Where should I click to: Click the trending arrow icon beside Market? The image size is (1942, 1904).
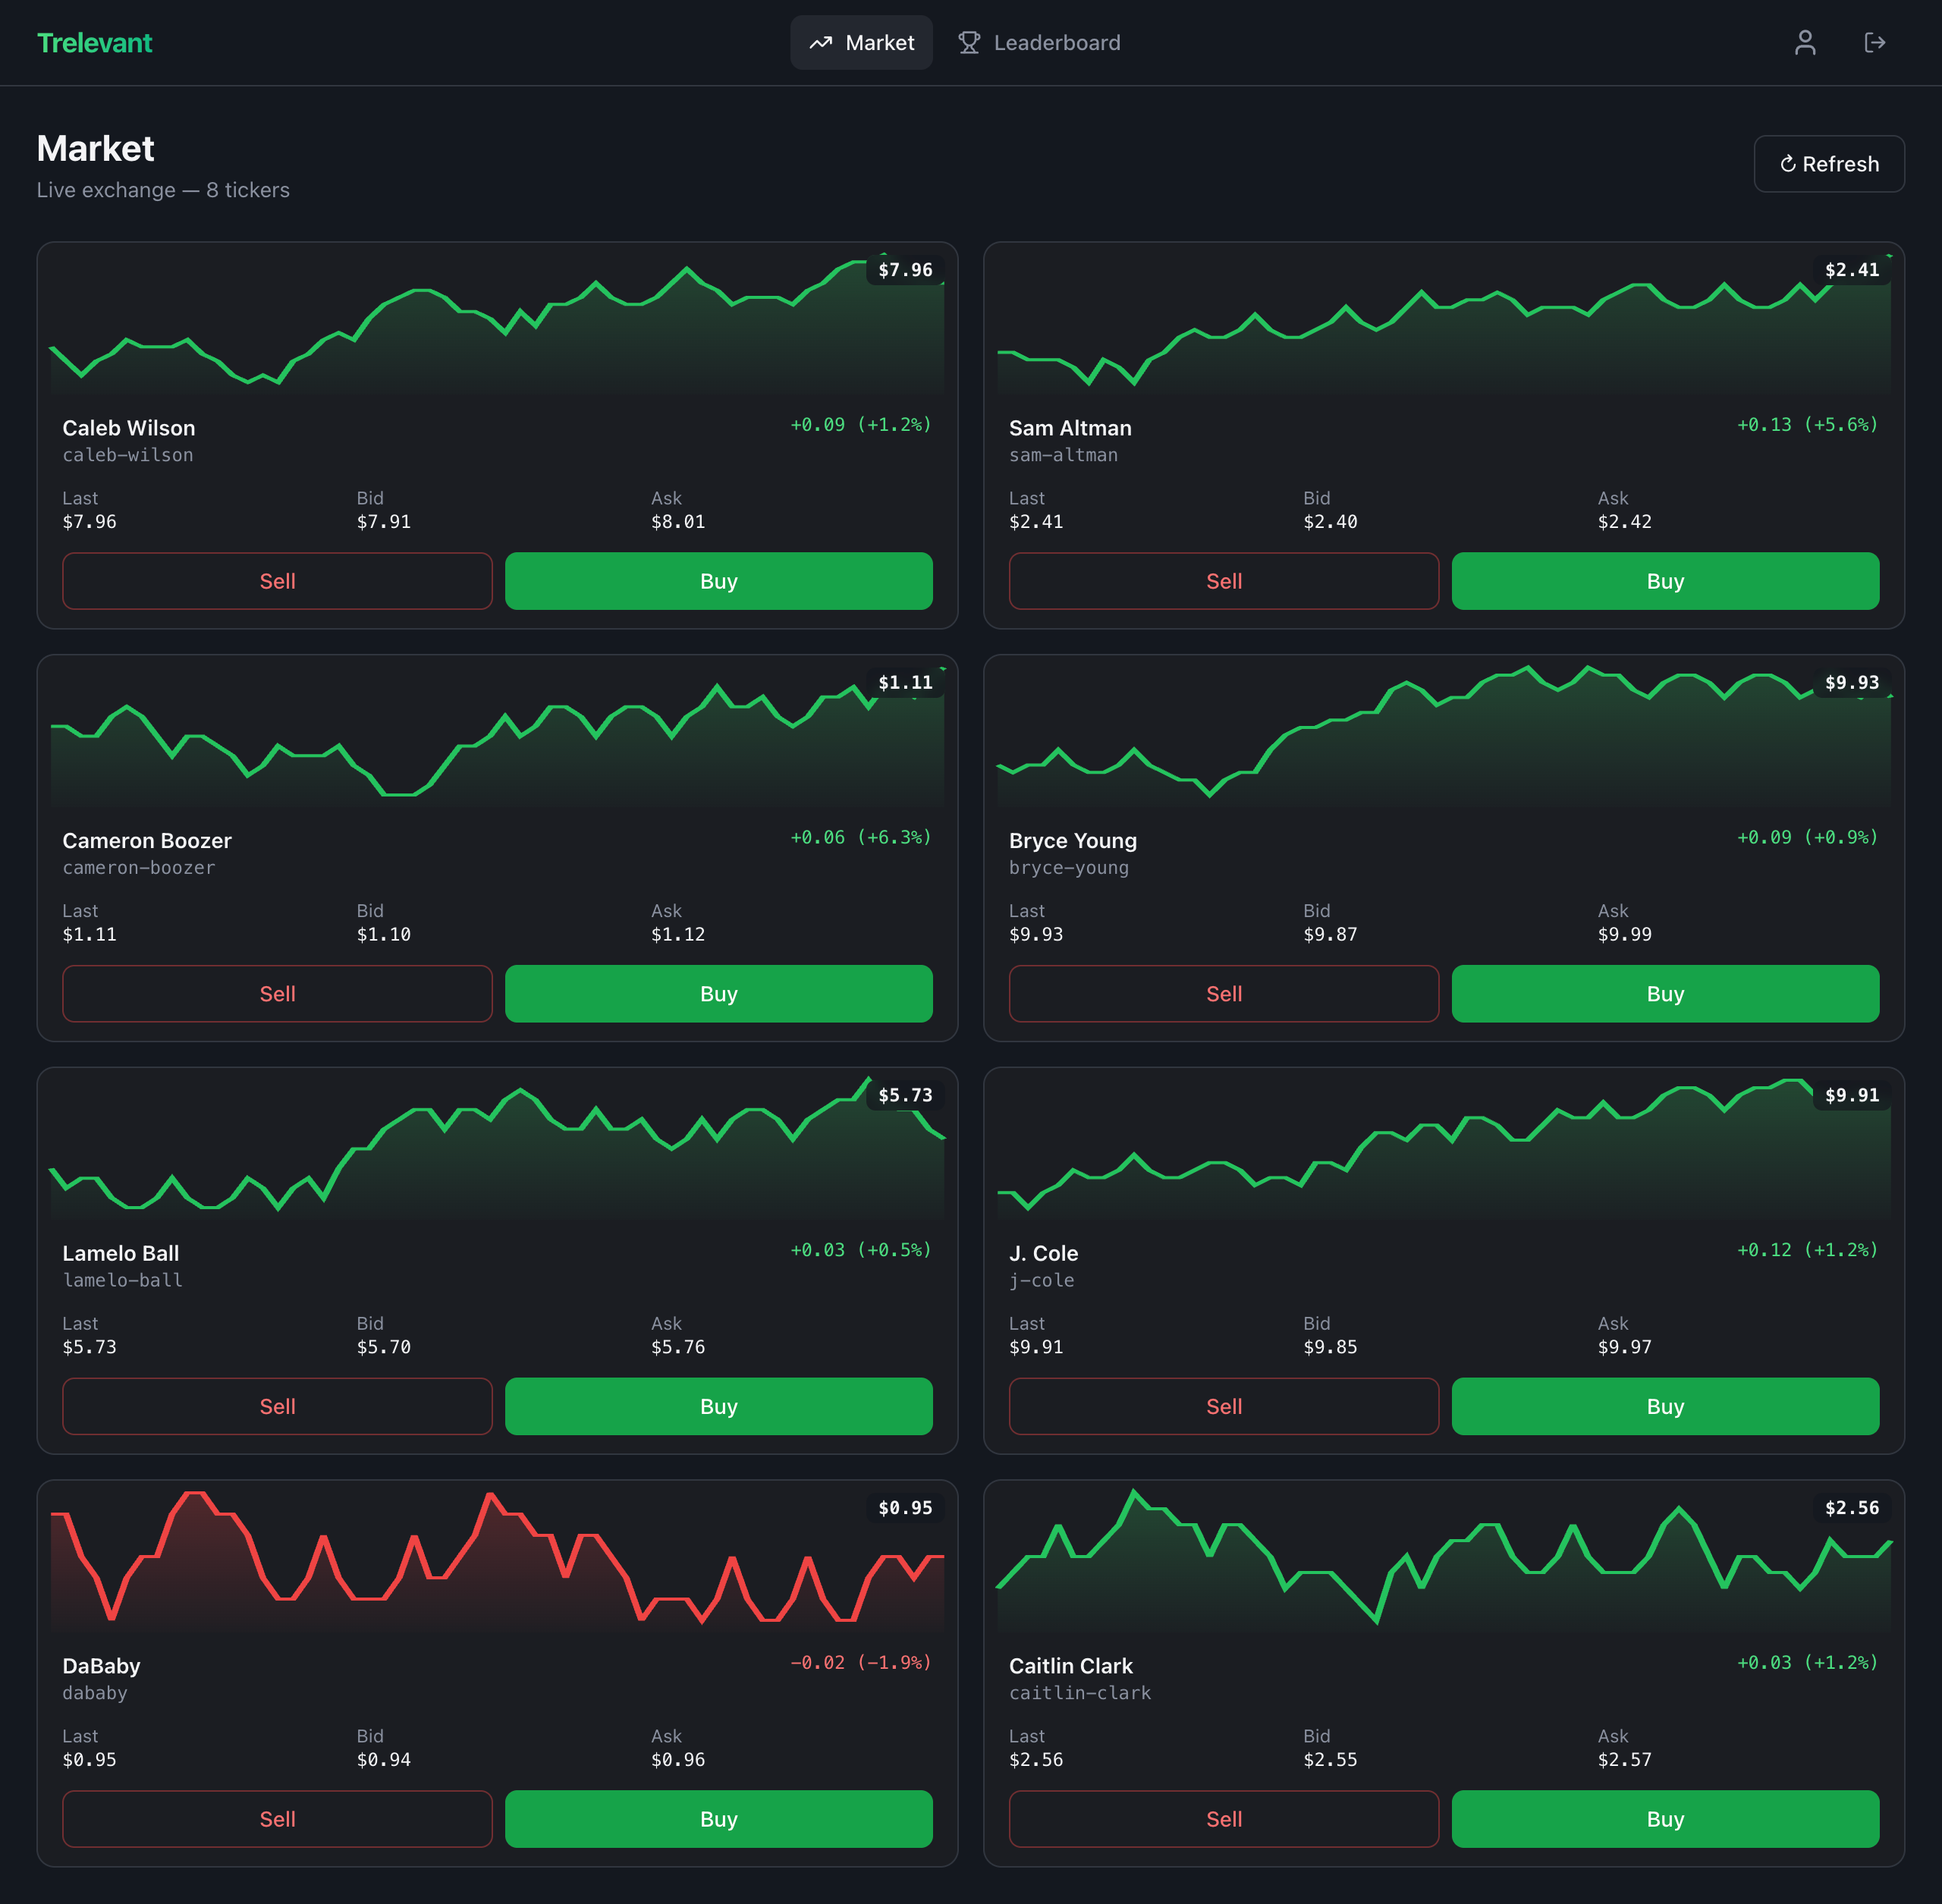[x=820, y=43]
